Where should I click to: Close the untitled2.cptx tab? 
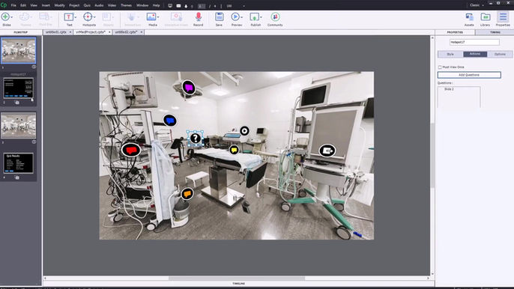(142, 32)
